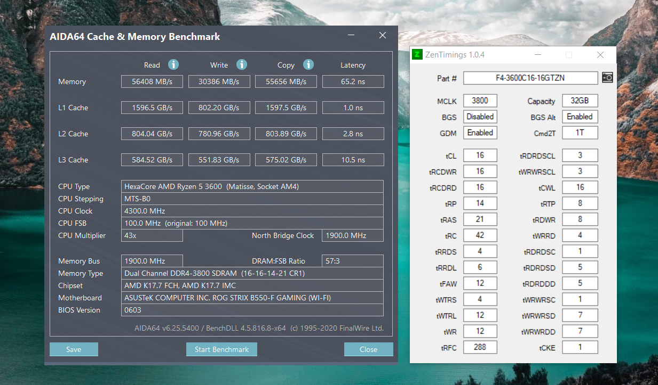Screen dimensions: 658x385
Task: Click the Copy column info icon
Action: click(x=308, y=64)
